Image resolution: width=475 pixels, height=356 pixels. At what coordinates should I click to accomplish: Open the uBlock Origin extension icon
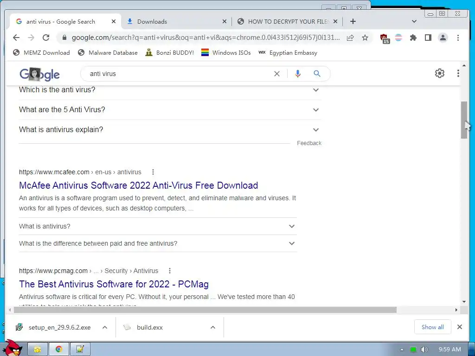pos(385,38)
